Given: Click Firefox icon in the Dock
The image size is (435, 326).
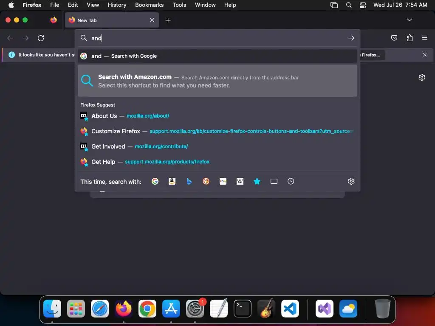Looking at the screenshot, I should tap(124, 309).
